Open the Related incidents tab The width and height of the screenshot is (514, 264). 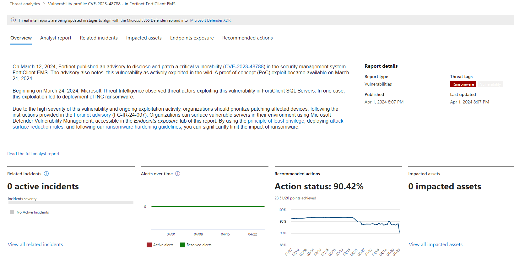point(99,38)
